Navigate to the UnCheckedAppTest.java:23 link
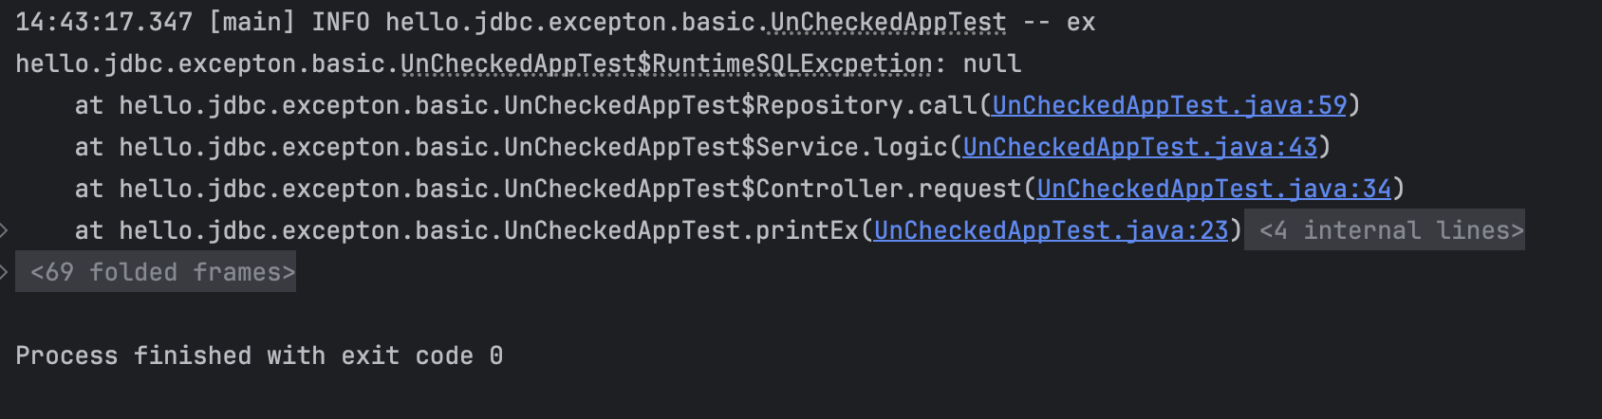The image size is (1602, 419). pyautogui.click(x=1051, y=230)
